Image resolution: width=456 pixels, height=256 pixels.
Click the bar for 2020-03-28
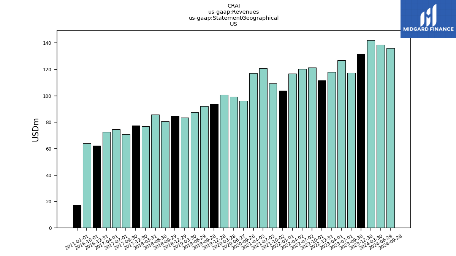[224, 161]
